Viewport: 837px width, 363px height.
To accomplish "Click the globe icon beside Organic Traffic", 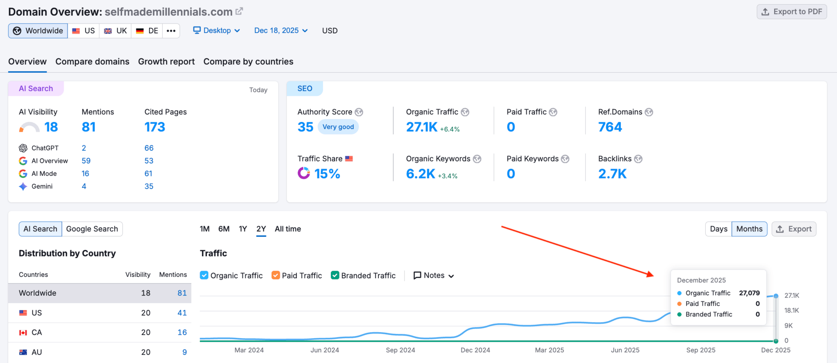I will 465,112.
